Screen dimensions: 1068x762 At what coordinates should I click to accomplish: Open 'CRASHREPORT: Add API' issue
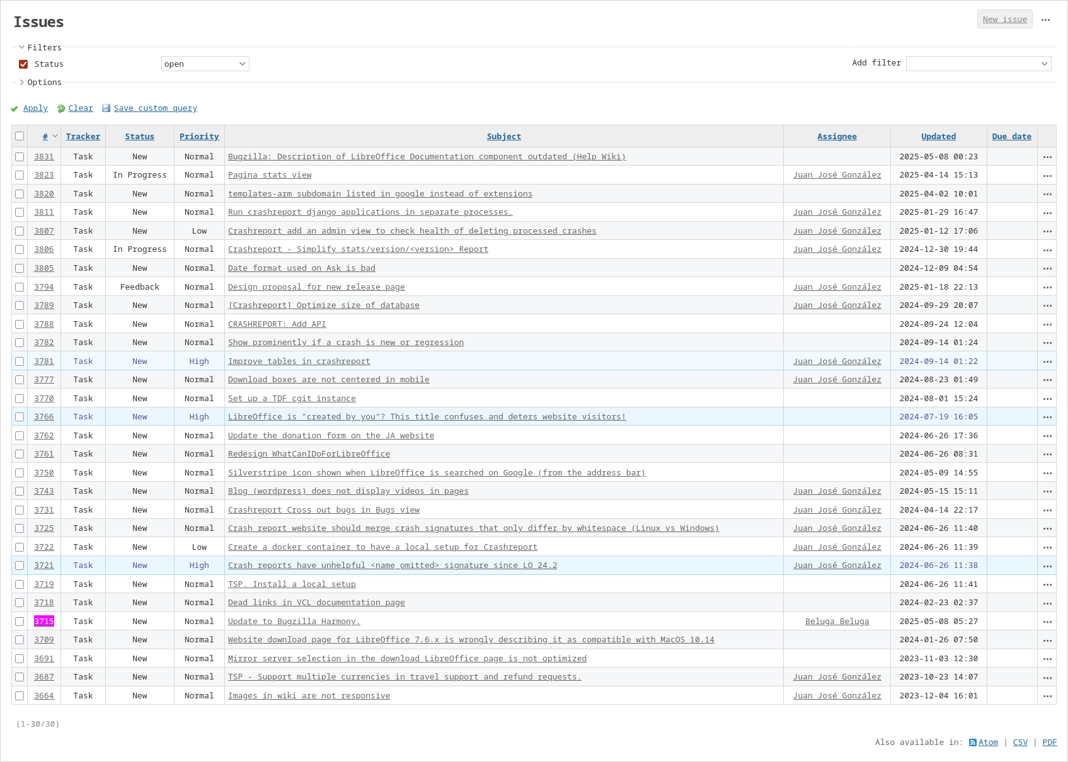point(277,324)
